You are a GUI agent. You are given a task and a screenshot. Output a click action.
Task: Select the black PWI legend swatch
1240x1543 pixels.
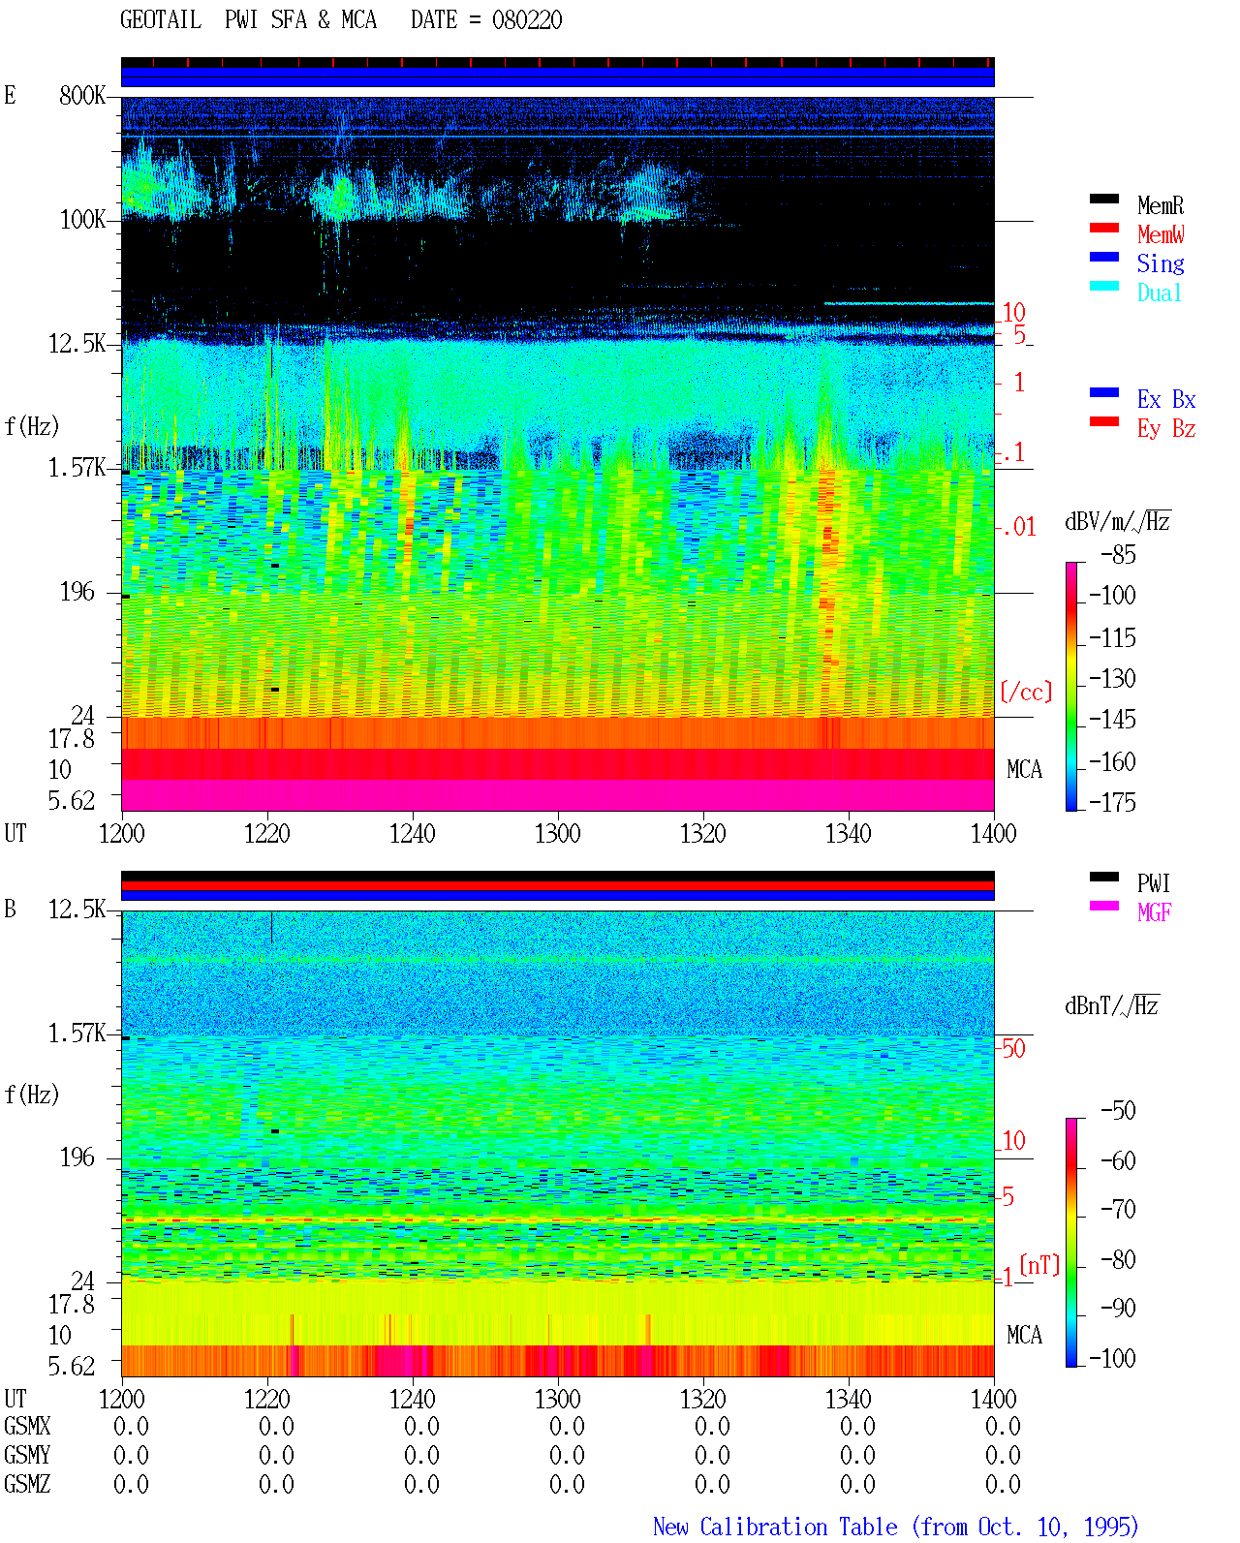tap(1104, 878)
